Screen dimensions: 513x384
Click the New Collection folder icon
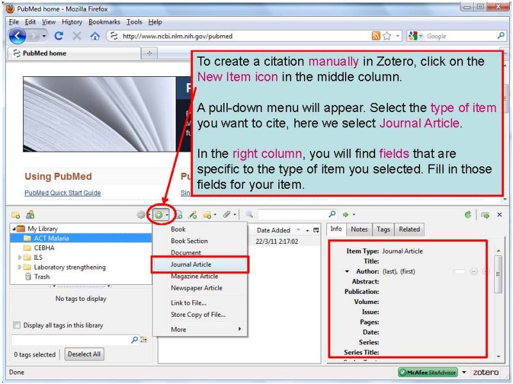[x=15, y=215]
